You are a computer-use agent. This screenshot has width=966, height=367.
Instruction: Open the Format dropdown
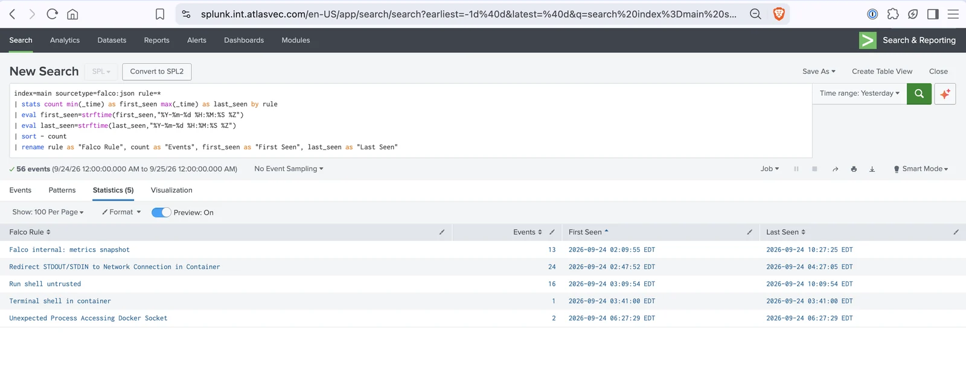pyautogui.click(x=121, y=212)
